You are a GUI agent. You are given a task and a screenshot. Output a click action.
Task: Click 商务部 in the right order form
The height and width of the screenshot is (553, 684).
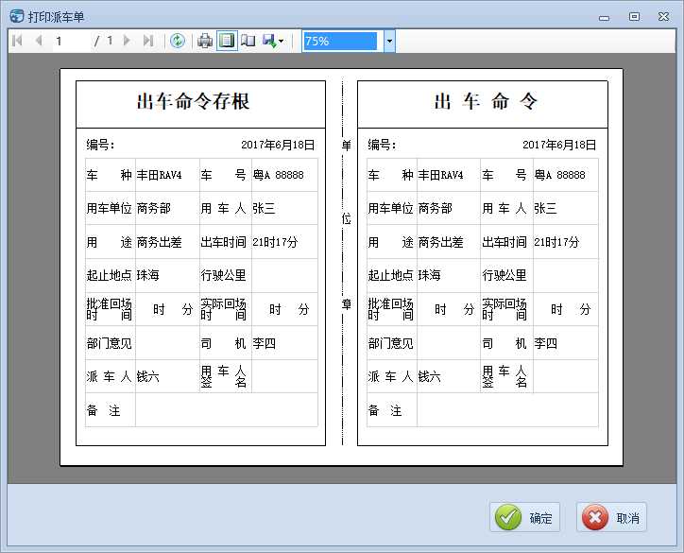click(435, 208)
